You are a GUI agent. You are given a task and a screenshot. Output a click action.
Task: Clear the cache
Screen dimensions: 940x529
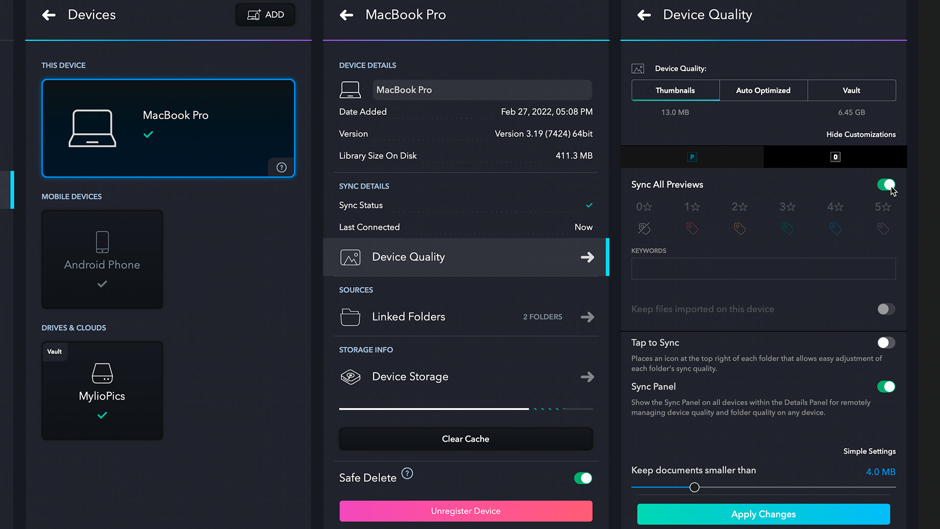click(x=466, y=439)
